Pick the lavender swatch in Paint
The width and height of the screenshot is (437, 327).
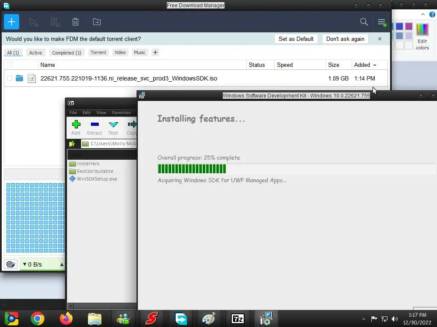pos(408,36)
